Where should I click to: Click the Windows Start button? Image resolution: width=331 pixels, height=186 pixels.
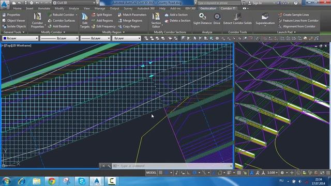[x=6, y=181]
